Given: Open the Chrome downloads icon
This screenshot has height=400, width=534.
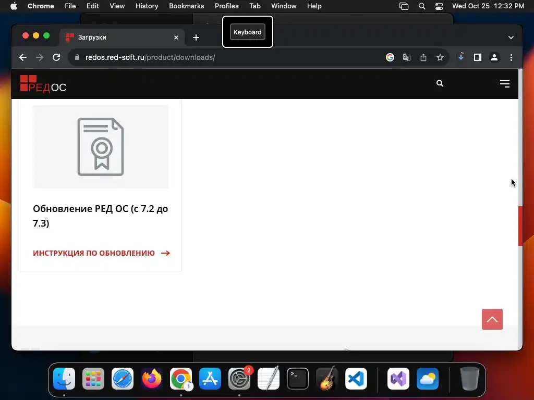Looking at the screenshot, I should pos(461,57).
